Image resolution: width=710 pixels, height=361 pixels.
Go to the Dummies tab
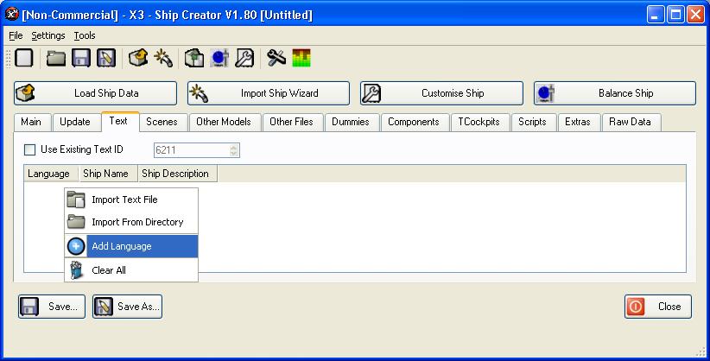tap(351, 122)
